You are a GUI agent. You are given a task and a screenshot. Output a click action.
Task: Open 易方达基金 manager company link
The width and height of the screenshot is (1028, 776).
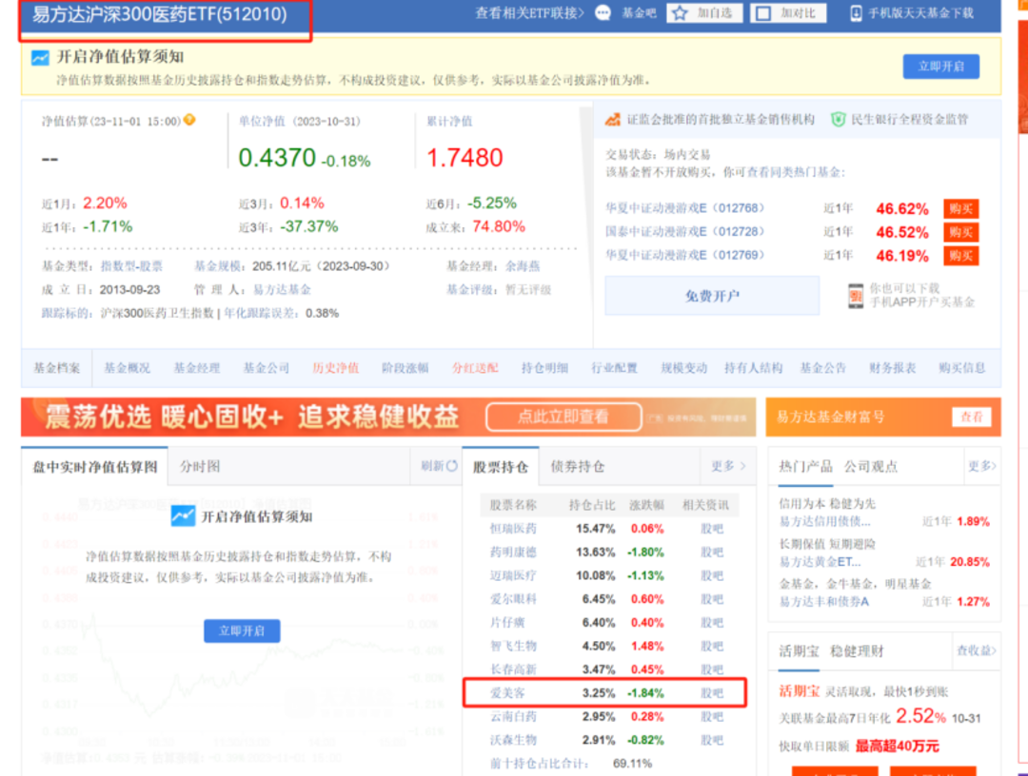click(x=282, y=289)
